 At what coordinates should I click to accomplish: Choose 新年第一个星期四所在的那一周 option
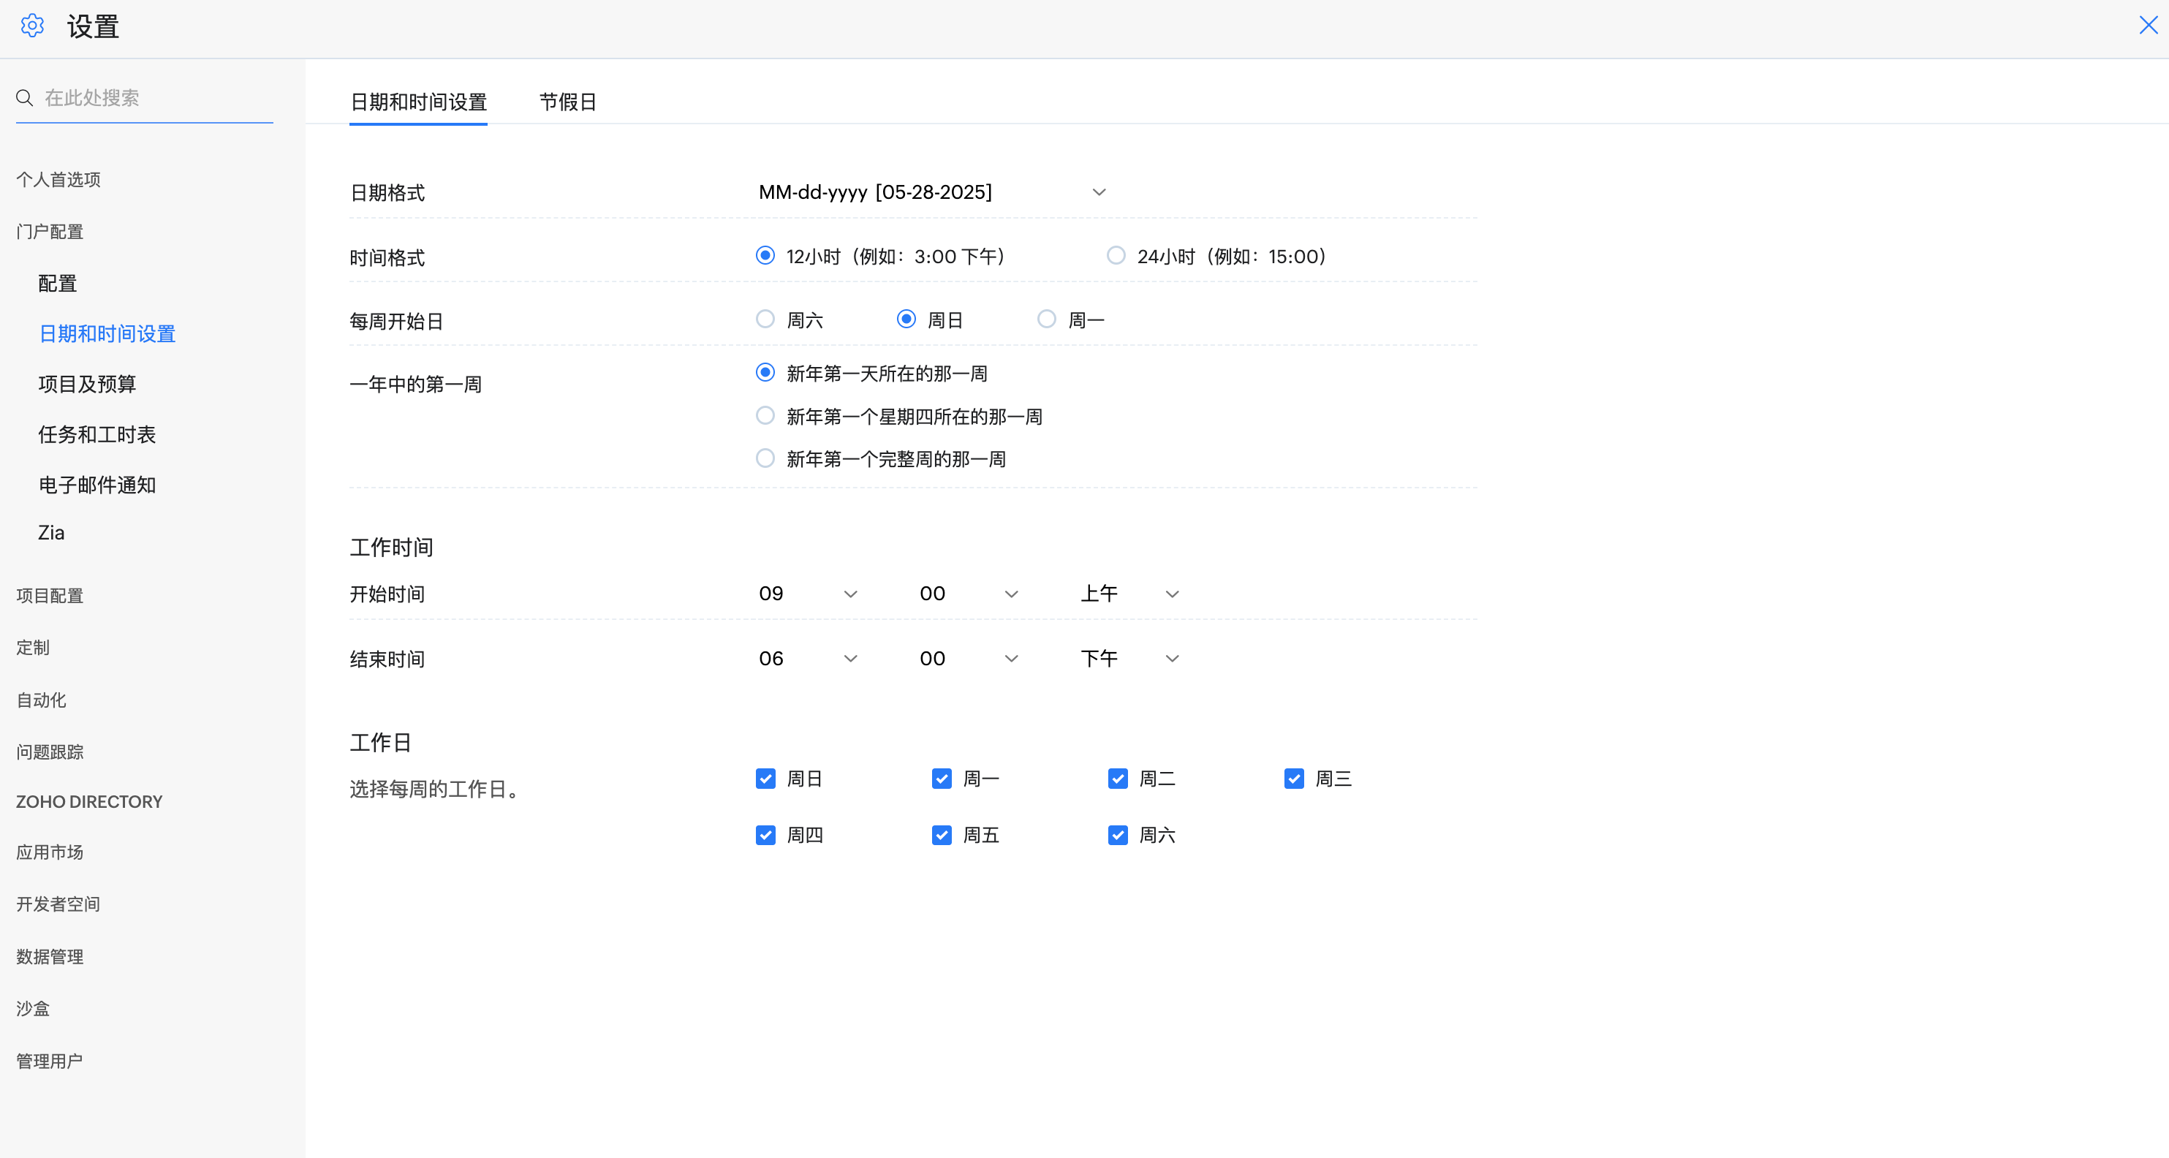(x=765, y=415)
